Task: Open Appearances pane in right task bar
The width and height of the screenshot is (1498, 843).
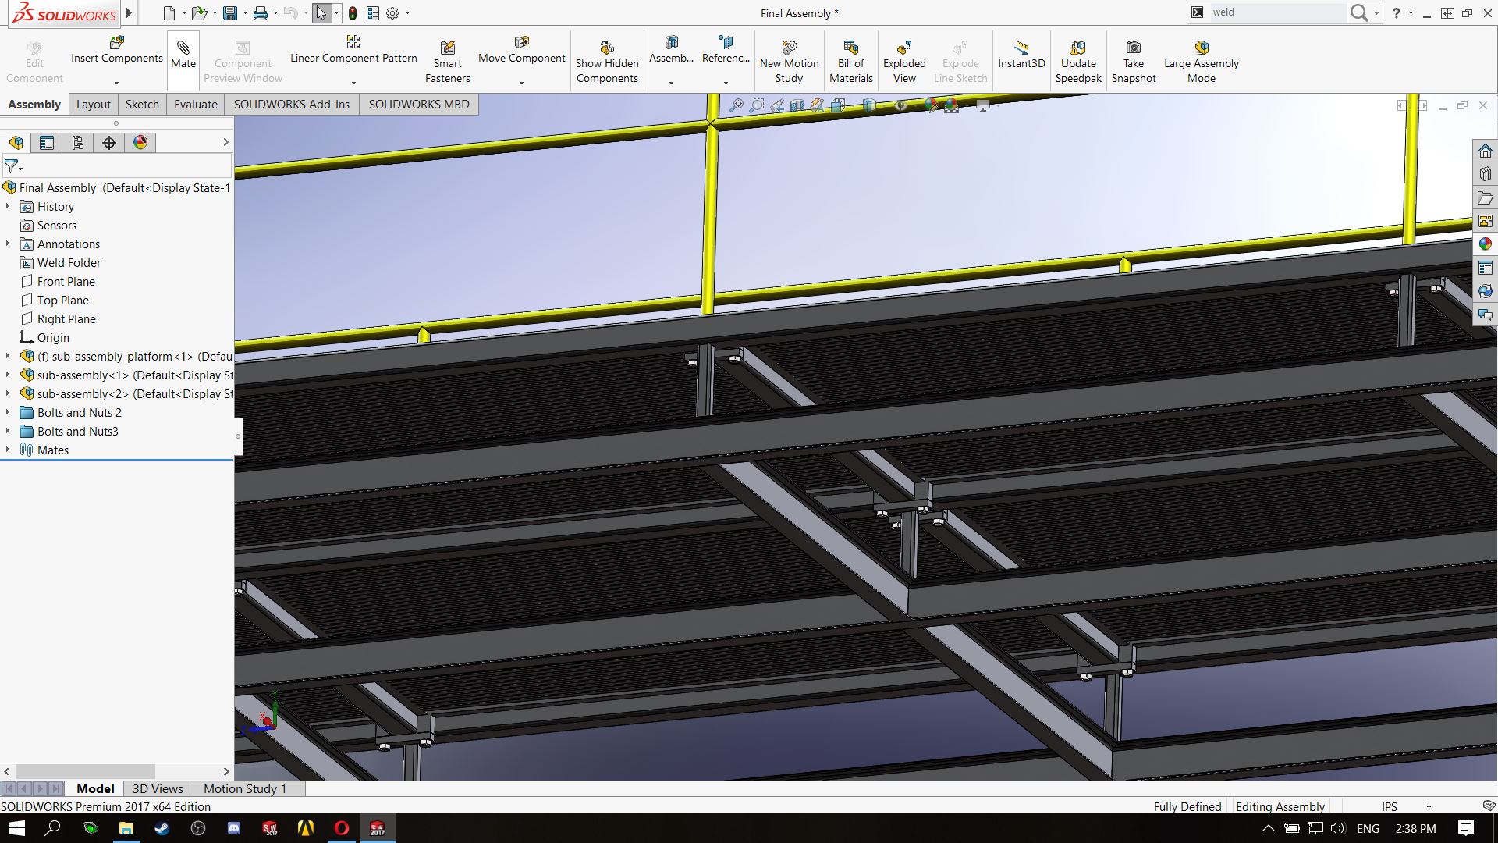Action: click(x=1485, y=244)
